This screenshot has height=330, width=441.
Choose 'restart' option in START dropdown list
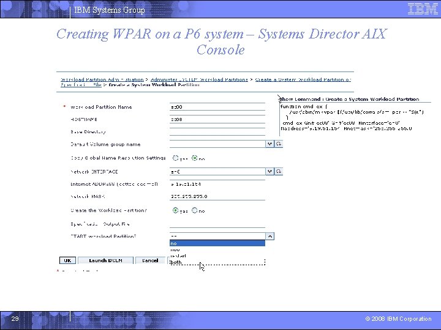217,256
